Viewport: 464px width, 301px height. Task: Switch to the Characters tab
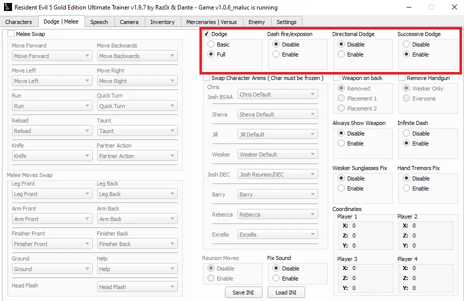19,22
